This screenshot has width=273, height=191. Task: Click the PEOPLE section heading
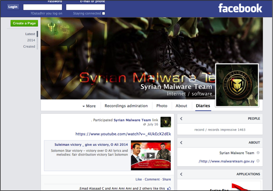point(254,119)
